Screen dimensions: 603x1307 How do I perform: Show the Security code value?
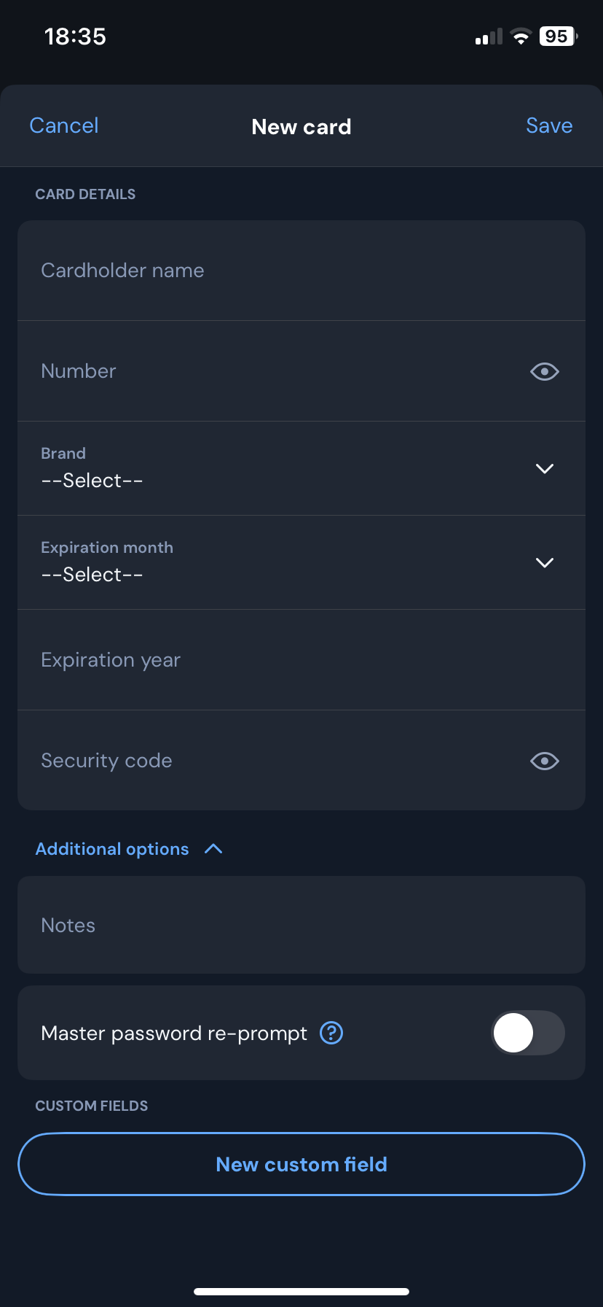point(544,761)
